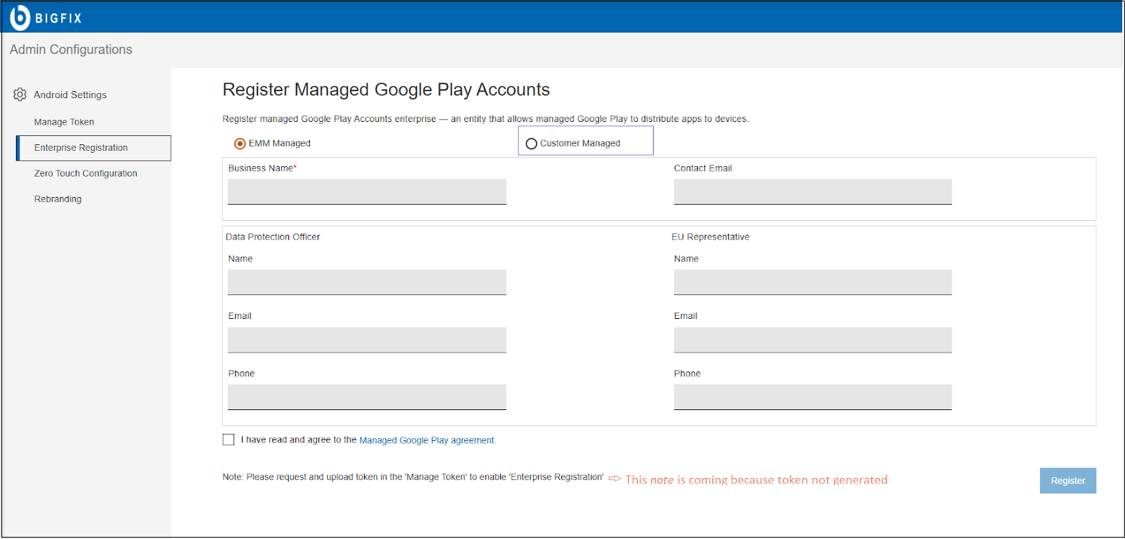Select the Customer Managed radio option
Viewport: 1125px width, 539px height.
pos(532,144)
